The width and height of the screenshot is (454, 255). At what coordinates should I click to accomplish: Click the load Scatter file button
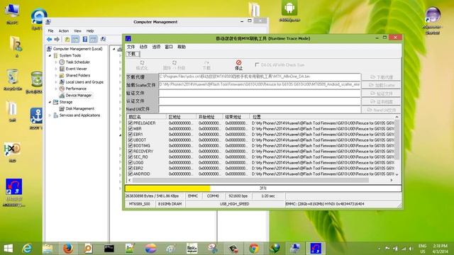pyautogui.click(x=382, y=85)
